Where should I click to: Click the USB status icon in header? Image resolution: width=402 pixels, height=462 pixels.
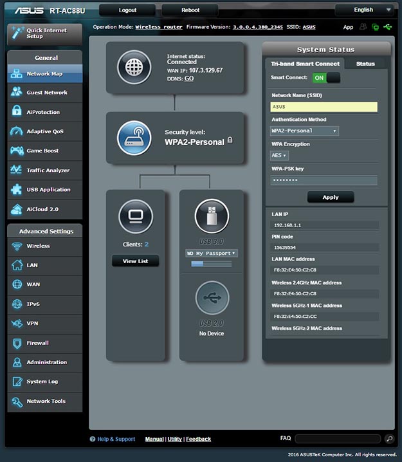[x=387, y=27]
